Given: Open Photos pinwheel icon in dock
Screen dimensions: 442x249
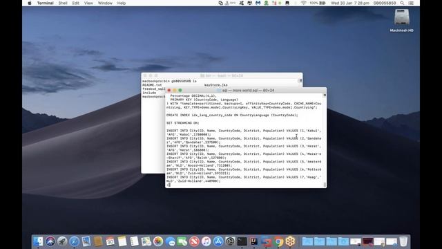Looking at the screenshot, I should click(158, 241).
